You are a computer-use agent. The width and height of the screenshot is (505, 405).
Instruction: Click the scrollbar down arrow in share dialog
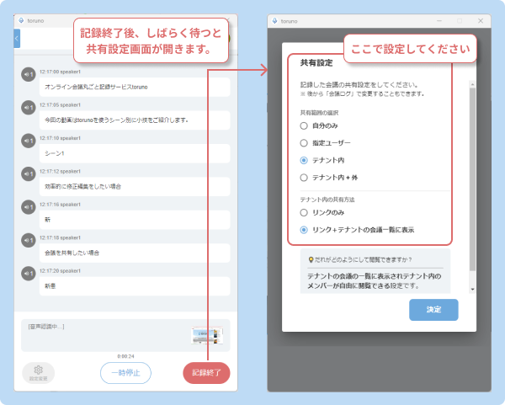click(472, 290)
